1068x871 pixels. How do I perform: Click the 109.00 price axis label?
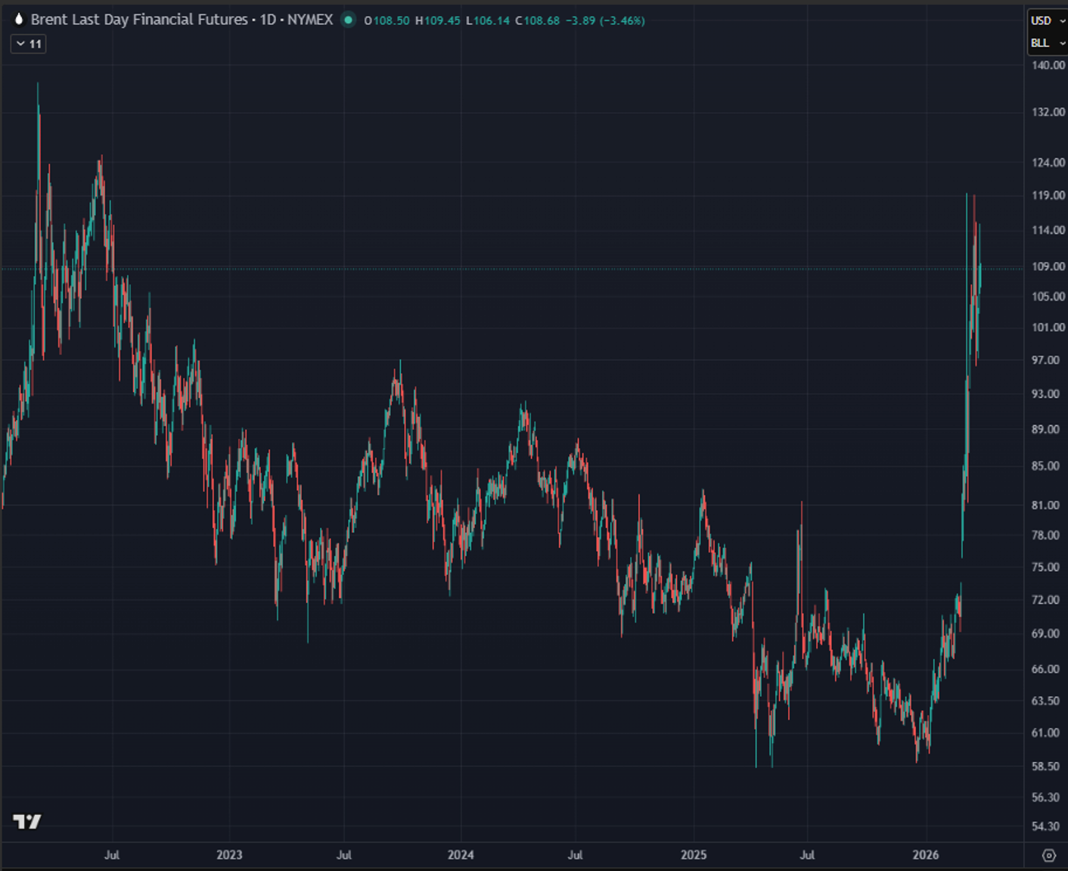pyautogui.click(x=1048, y=266)
